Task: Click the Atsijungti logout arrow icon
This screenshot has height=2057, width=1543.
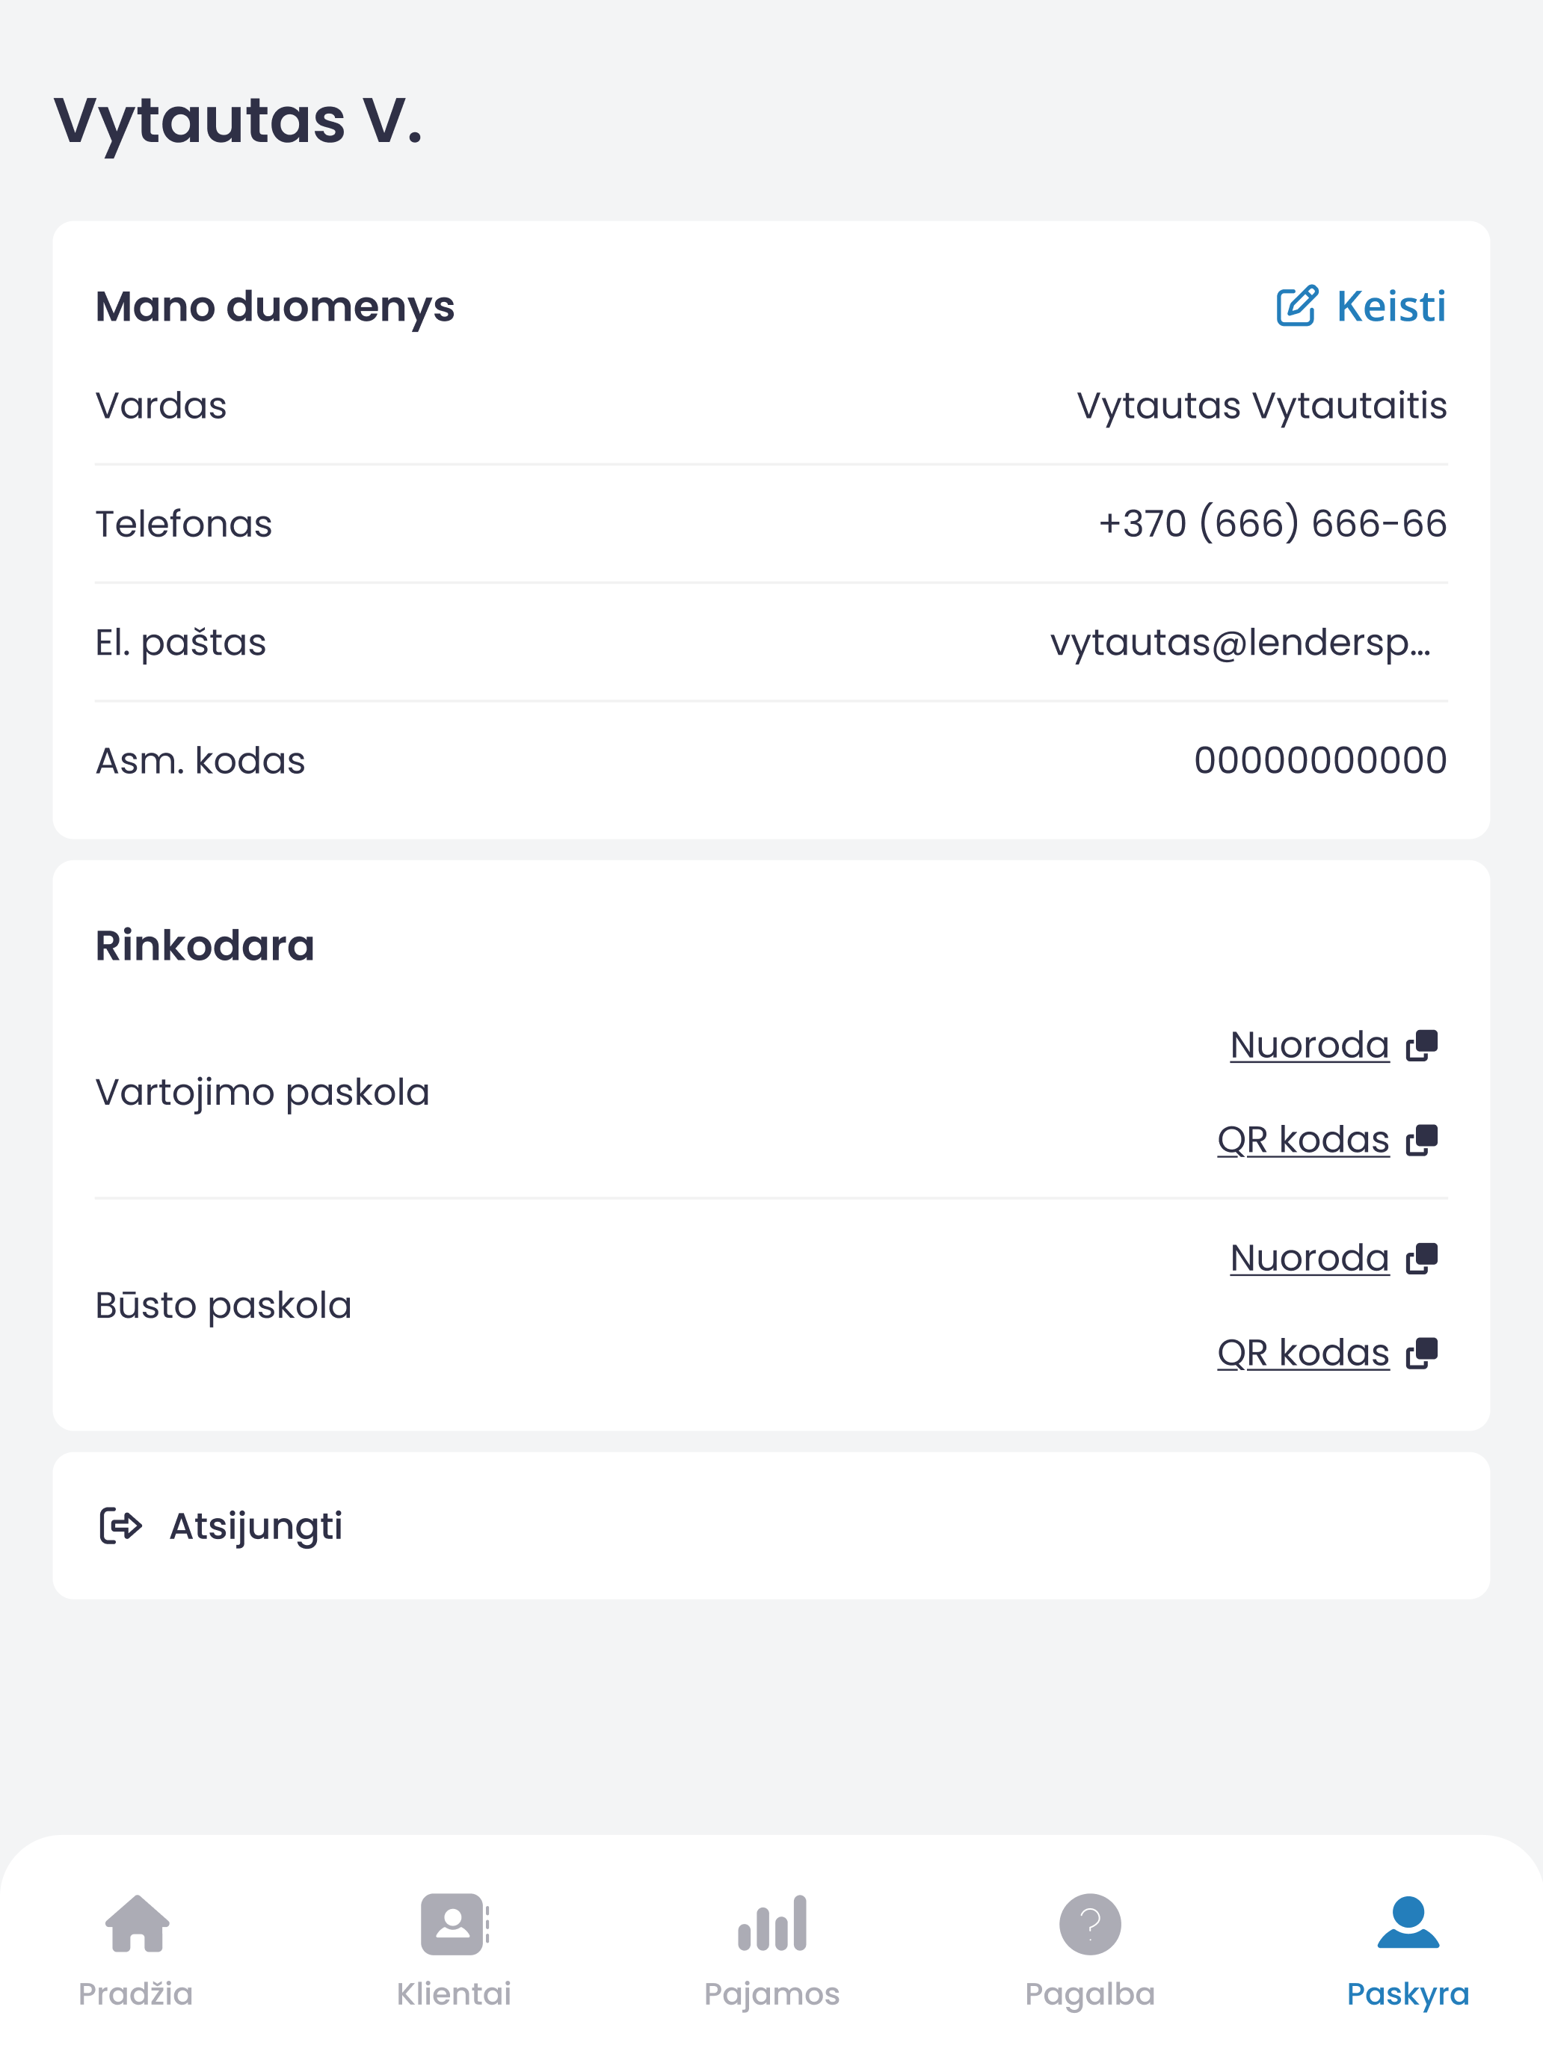Action: click(x=121, y=1526)
